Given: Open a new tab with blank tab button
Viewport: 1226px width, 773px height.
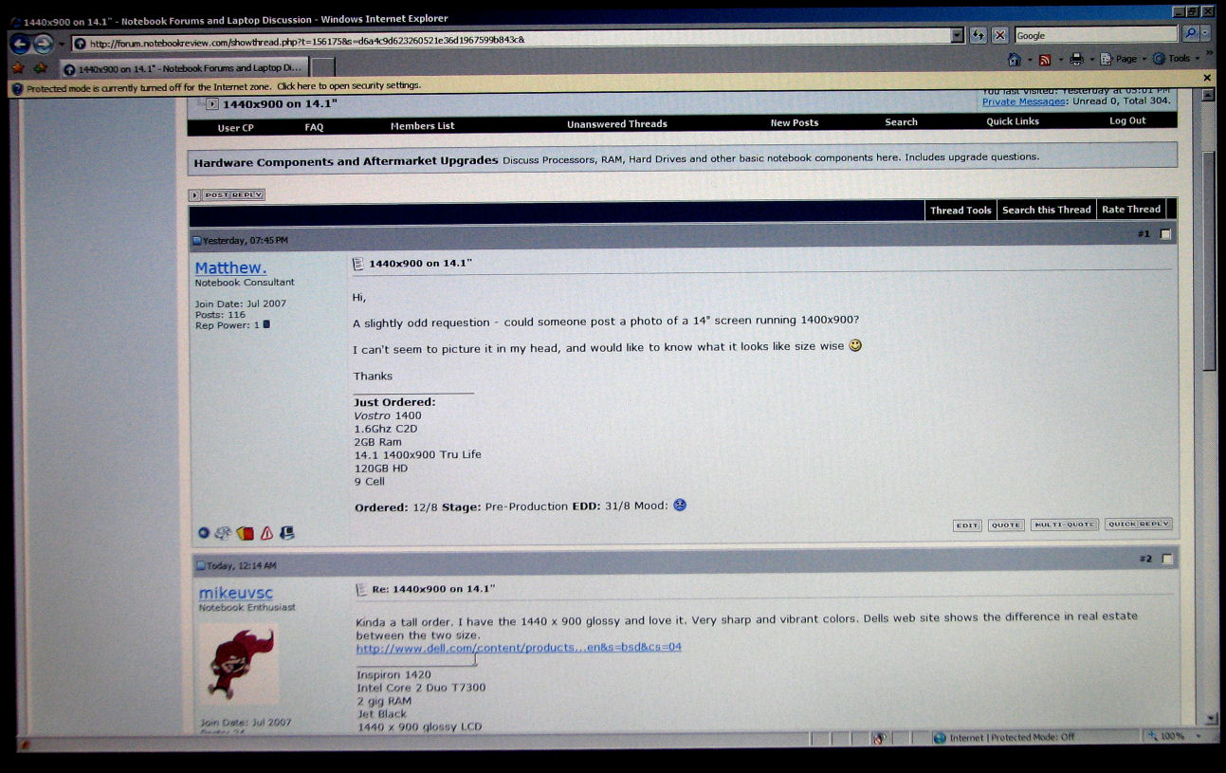Looking at the screenshot, I should tap(323, 67).
